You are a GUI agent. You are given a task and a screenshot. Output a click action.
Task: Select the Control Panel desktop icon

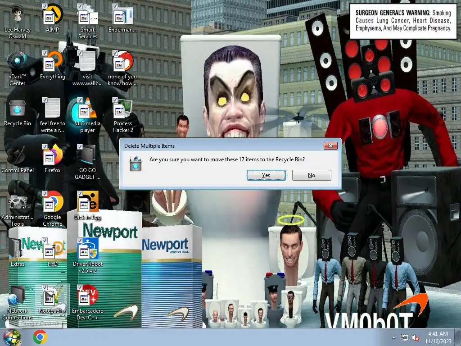pyautogui.click(x=18, y=159)
